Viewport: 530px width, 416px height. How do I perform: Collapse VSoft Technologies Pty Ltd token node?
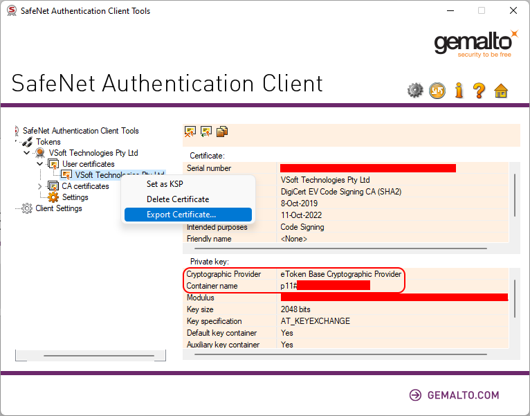[x=27, y=153]
